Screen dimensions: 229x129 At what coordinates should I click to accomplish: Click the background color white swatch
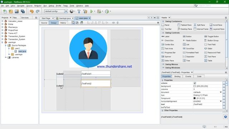(195, 86)
